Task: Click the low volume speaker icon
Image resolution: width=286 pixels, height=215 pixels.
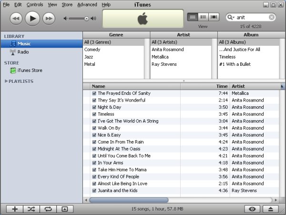Action: coord(65,19)
